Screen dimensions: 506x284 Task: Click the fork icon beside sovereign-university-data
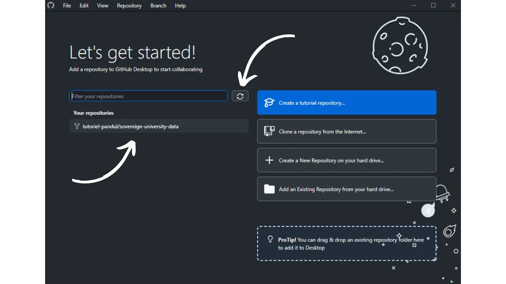(77, 126)
